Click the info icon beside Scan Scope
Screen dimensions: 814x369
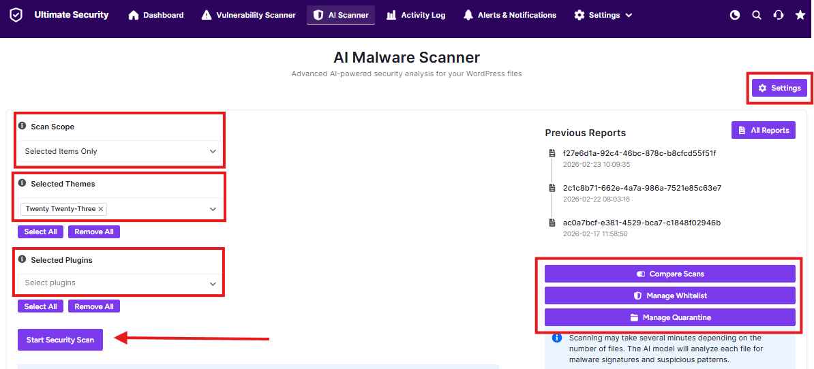point(22,126)
